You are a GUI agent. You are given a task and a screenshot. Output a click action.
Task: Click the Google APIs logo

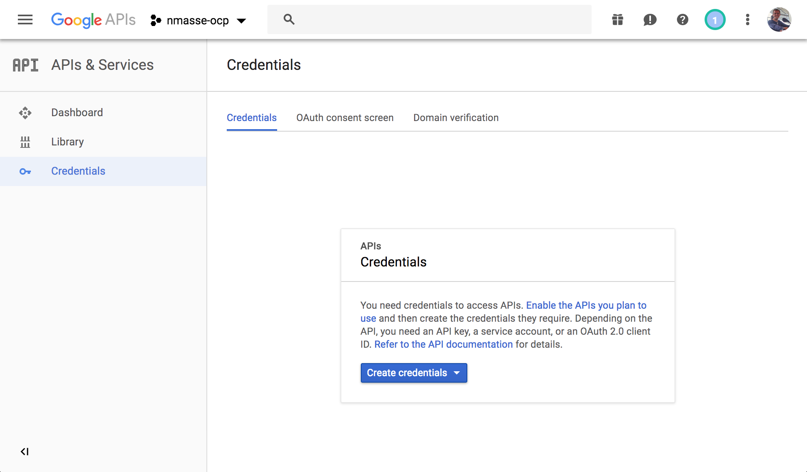click(x=93, y=19)
